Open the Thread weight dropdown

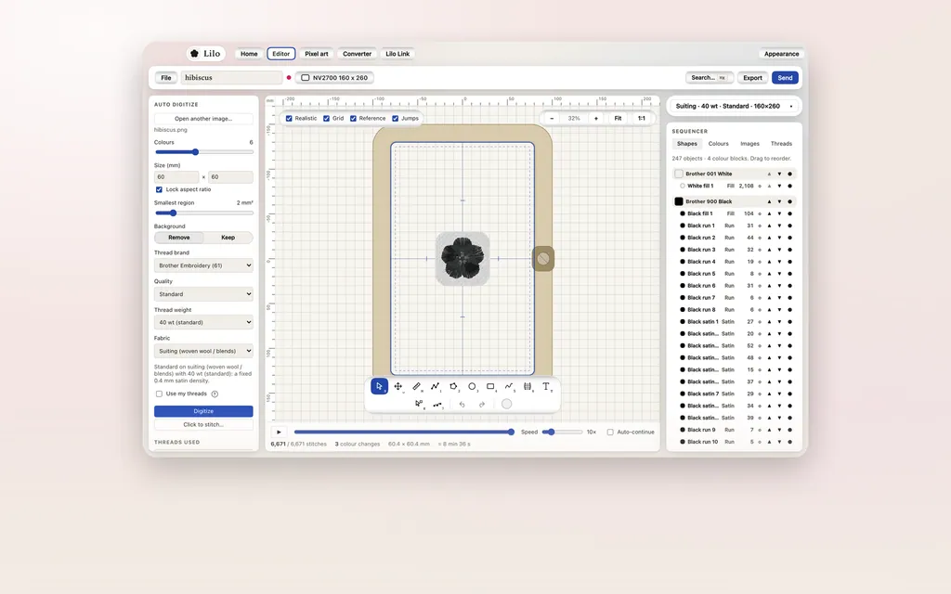click(x=203, y=322)
